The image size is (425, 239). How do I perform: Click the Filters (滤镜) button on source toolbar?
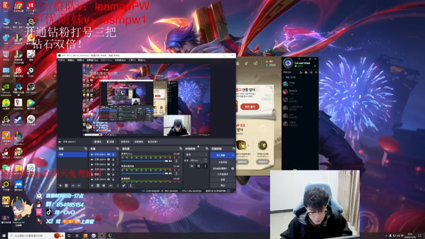click(x=110, y=142)
